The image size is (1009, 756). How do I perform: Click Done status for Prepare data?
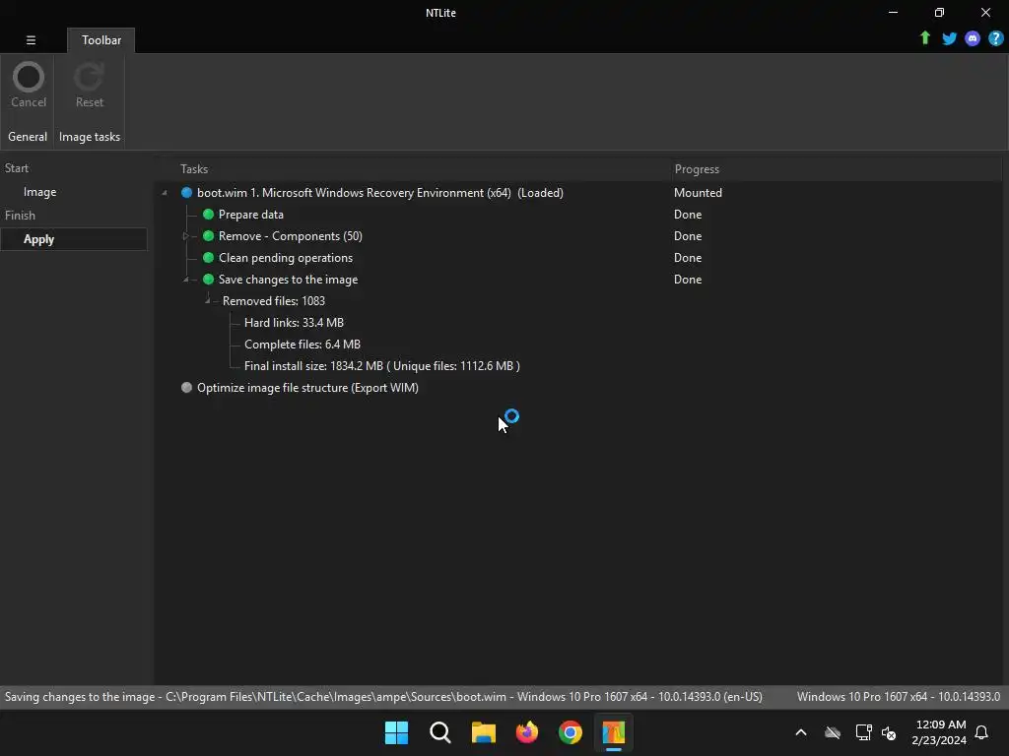coord(687,215)
